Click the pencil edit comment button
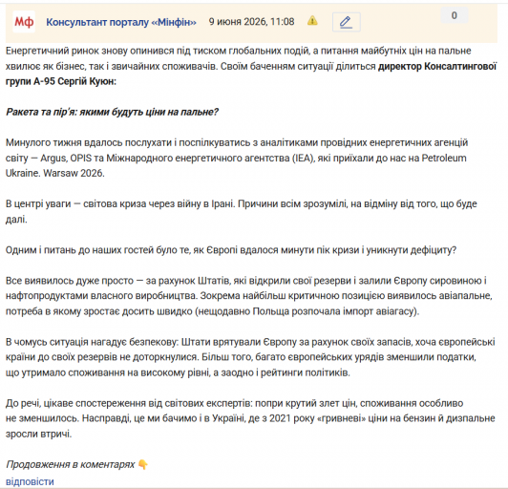 pyautogui.click(x=347, y=22)
